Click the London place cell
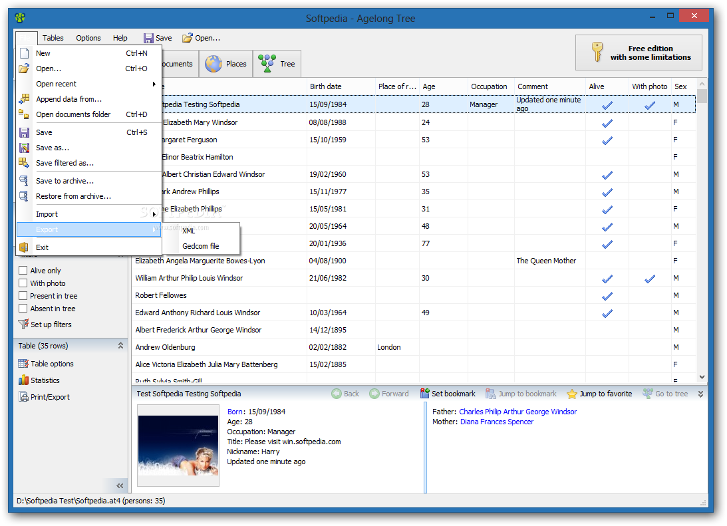 click(x=397, y=347)
